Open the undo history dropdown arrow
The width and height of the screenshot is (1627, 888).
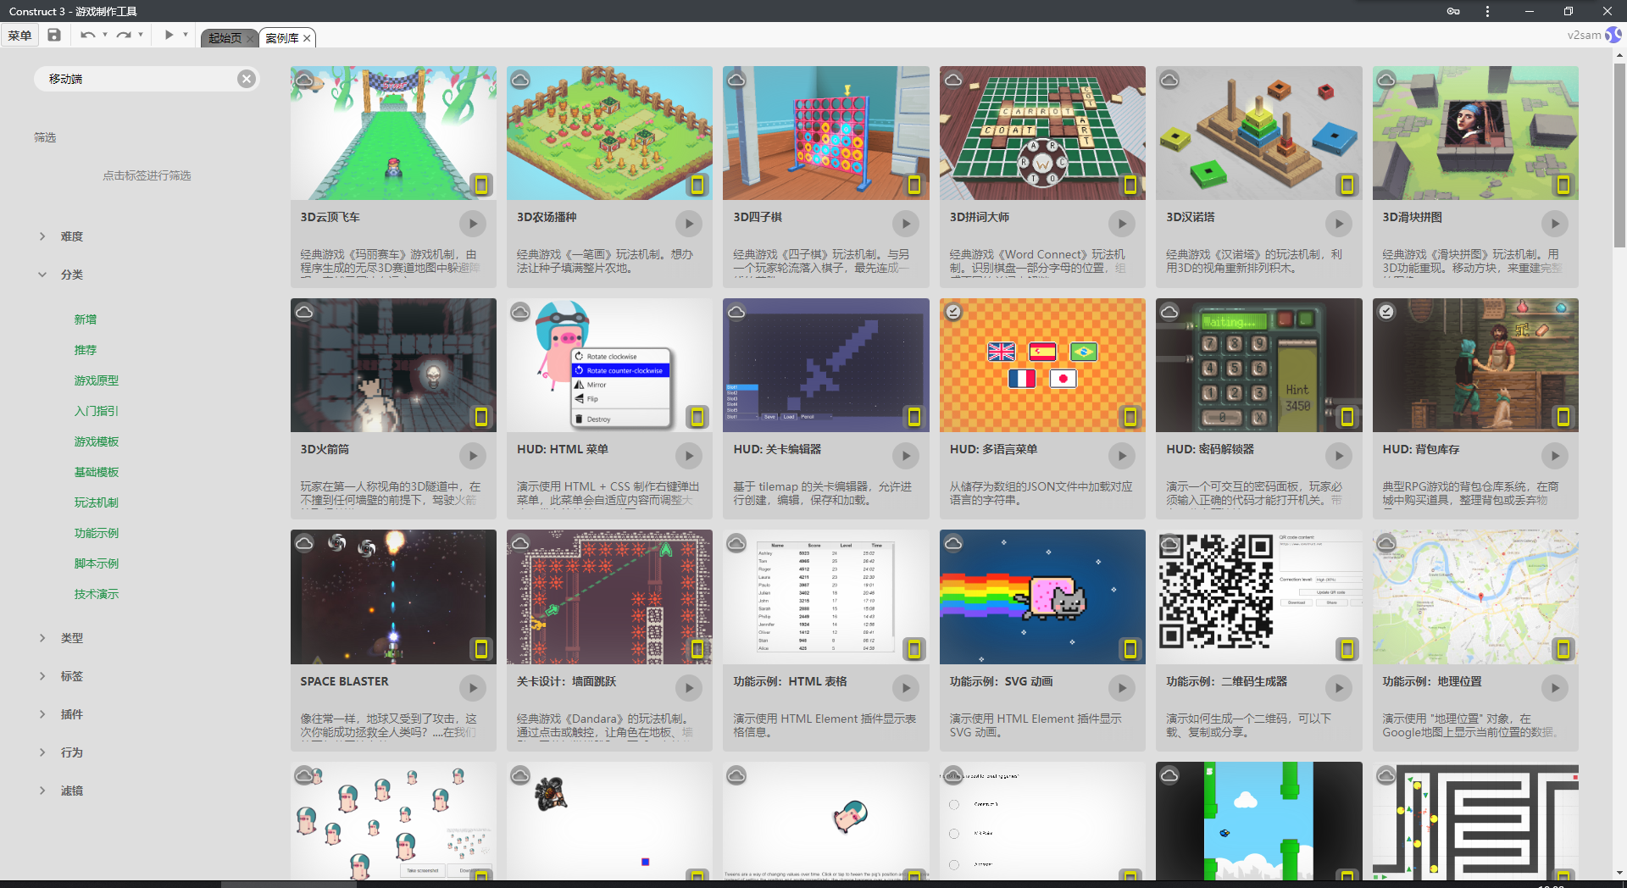105,36
